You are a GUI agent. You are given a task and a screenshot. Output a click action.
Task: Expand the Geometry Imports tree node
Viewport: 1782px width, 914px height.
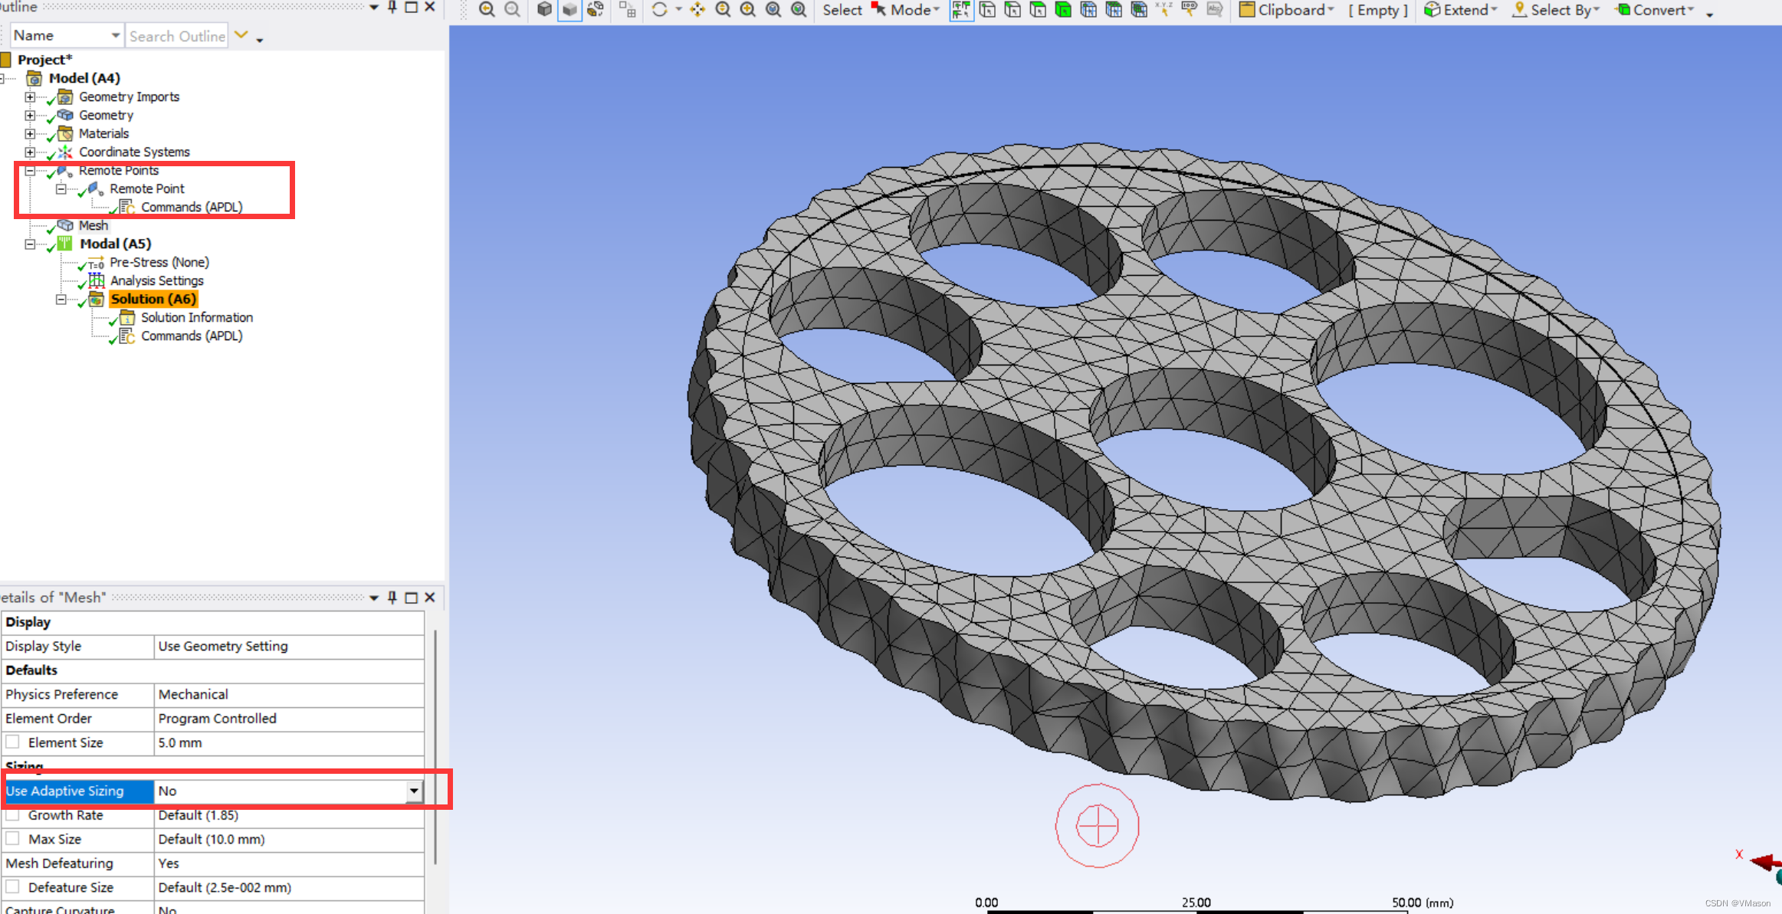30,97
